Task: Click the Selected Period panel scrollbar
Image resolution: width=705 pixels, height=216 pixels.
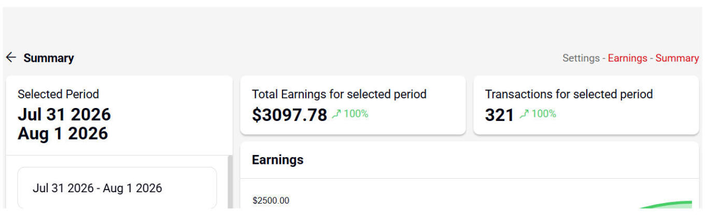Action: tap(230, 182)
